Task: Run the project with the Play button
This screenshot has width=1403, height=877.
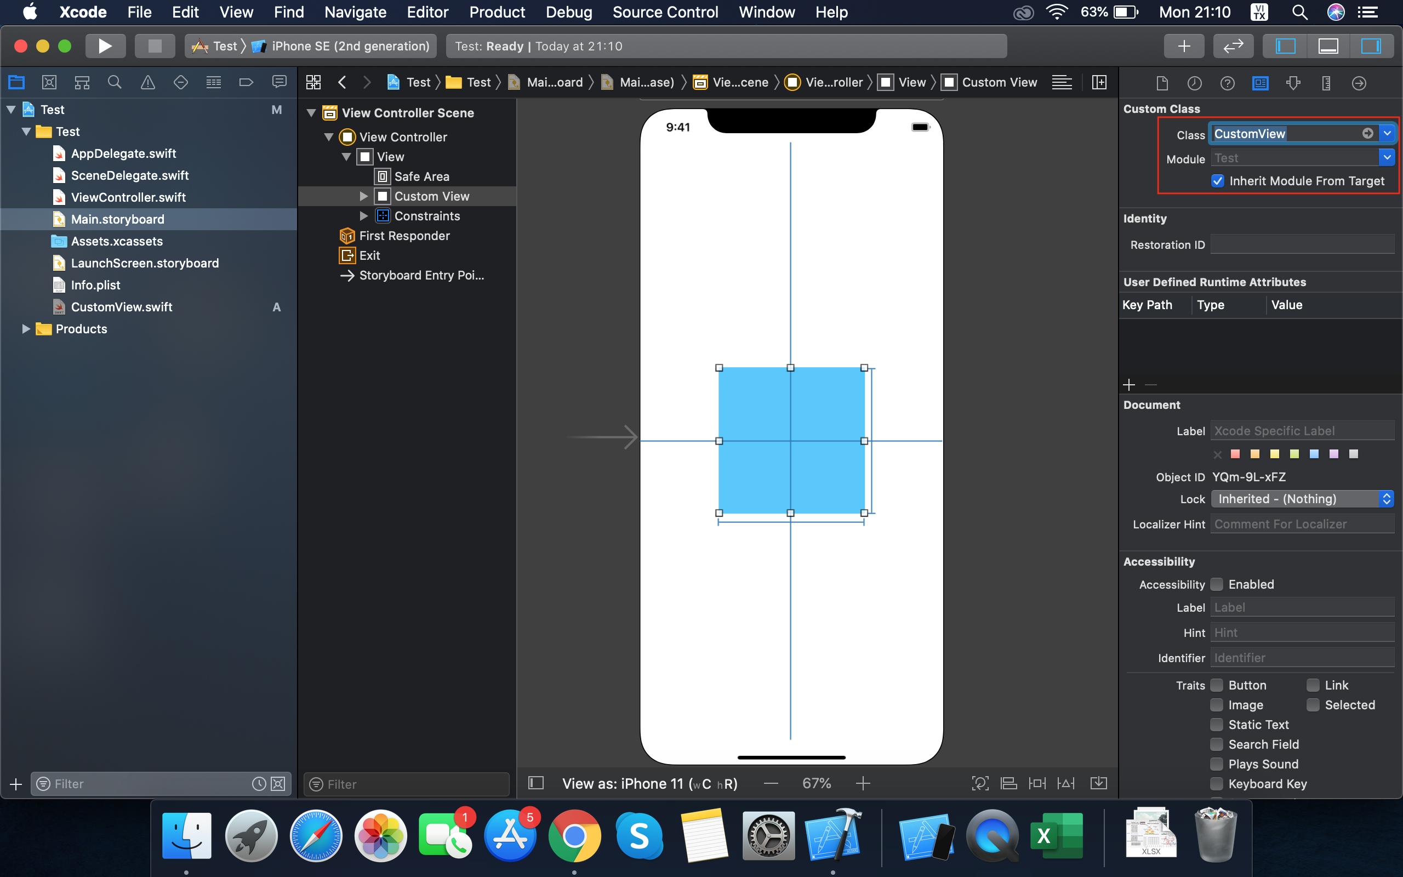Action: pyautogui.click(x=106, y=46)
